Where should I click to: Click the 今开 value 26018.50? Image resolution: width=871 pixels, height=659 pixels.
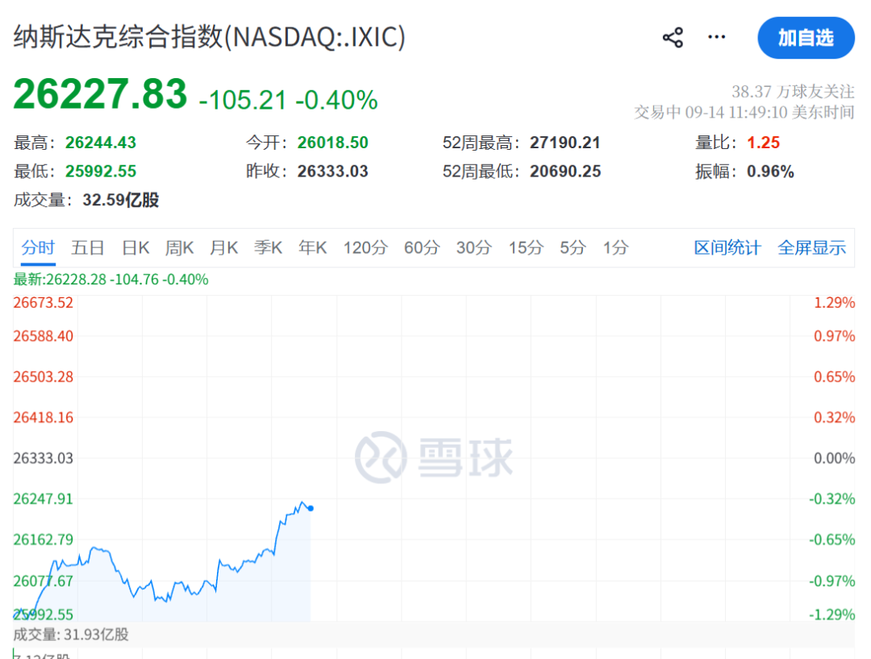pyautogui.click(x=333, y=143)
